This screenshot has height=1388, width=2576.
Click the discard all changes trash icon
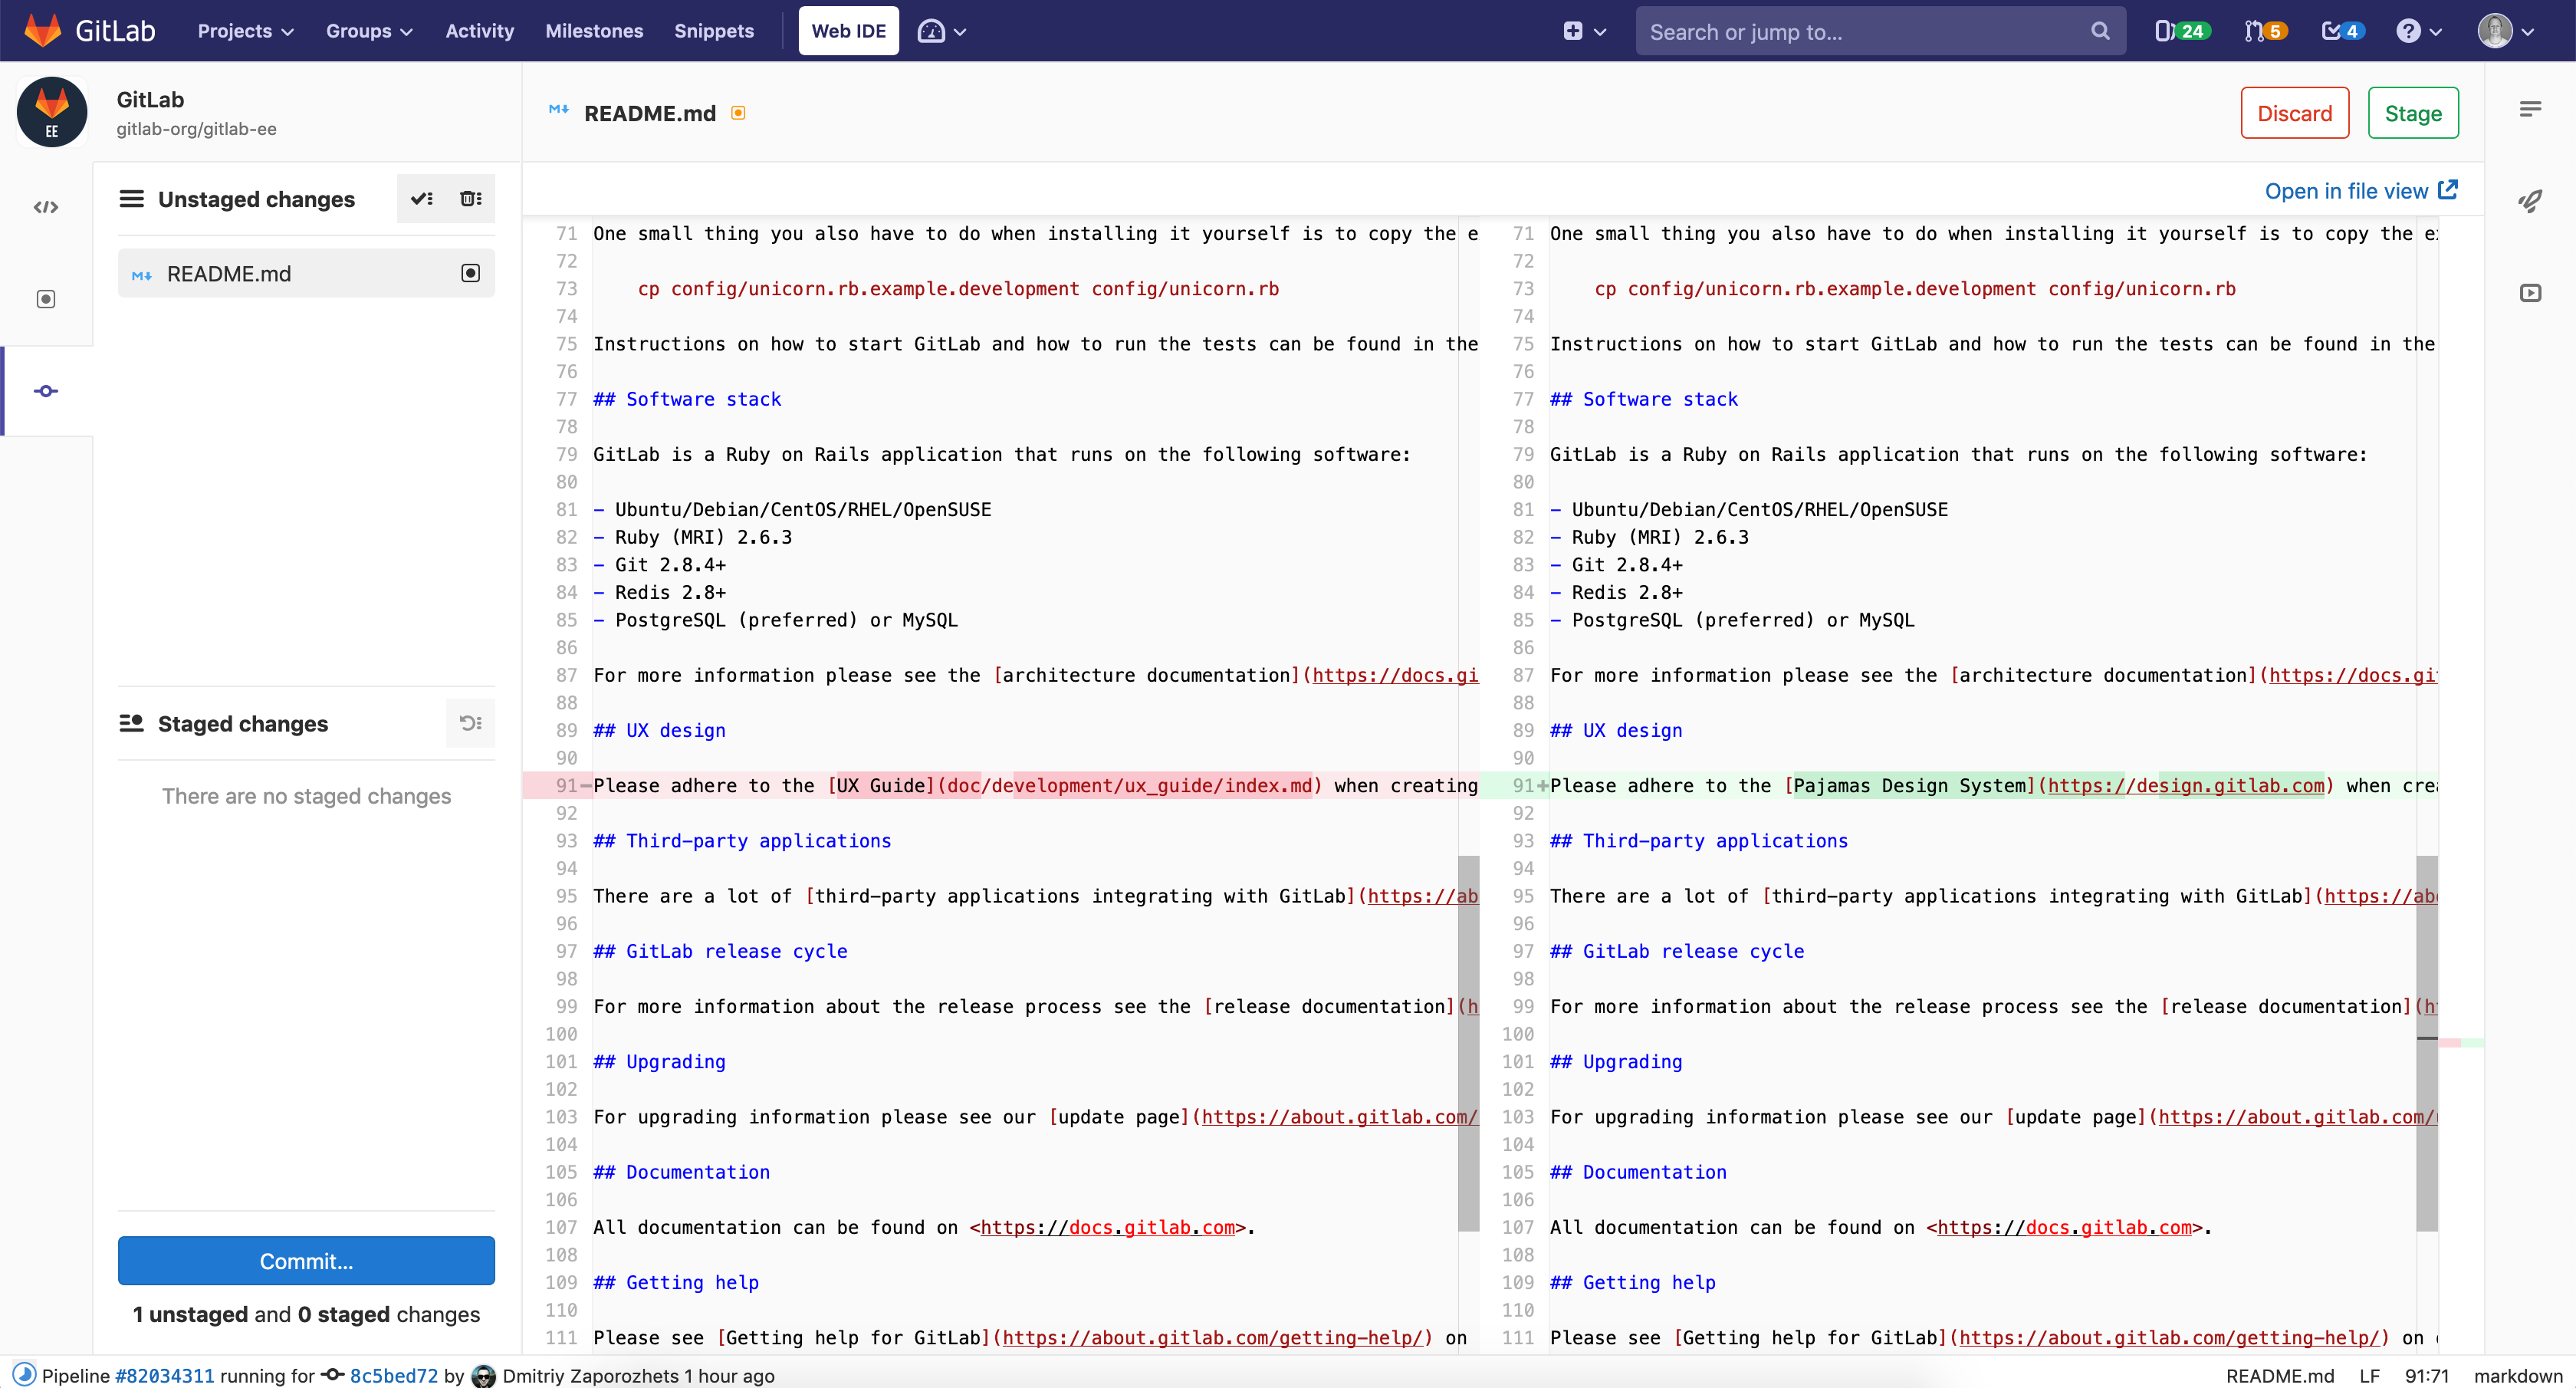pyautogui.click(x=470, y=198)
